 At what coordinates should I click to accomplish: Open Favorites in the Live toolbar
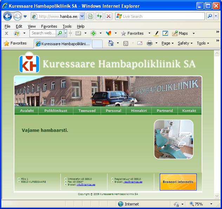tap(132, 33)
